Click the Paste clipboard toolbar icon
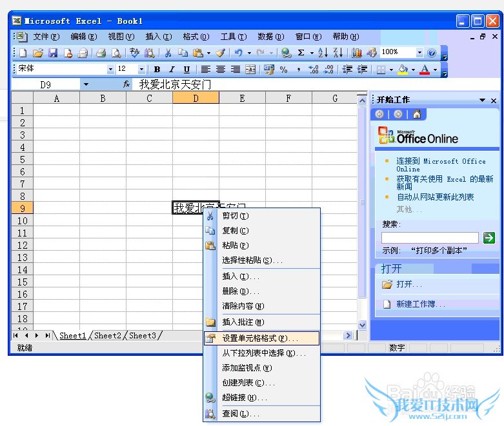 click(x=198, y=53)
